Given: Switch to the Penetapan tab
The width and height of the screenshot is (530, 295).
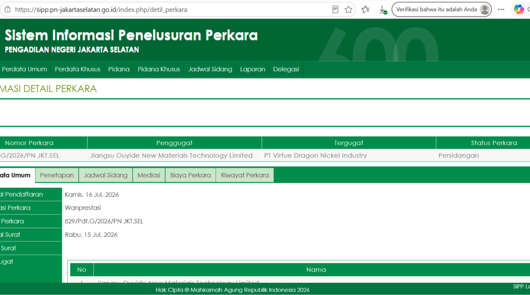Looking at the screenshot, I should pos(57,175).
